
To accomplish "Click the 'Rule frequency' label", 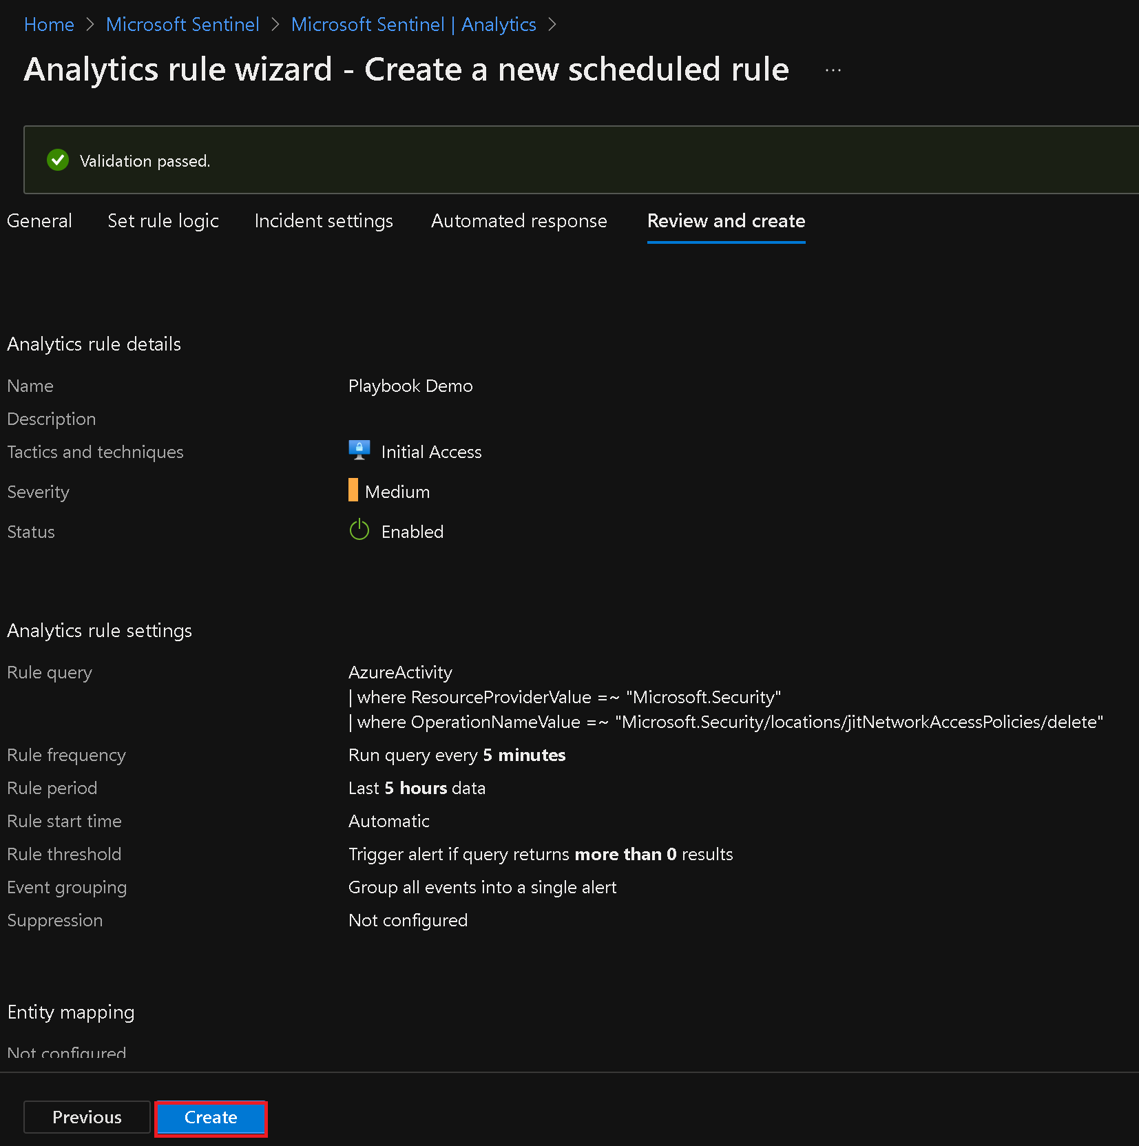I will point(66,755).
